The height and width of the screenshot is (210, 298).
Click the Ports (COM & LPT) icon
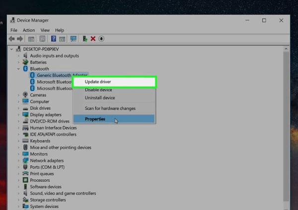click(x=25, y=167)
